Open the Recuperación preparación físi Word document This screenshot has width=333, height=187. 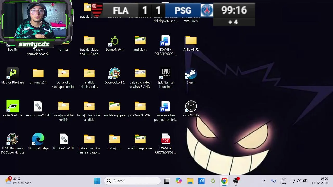(x=165, y=111)
